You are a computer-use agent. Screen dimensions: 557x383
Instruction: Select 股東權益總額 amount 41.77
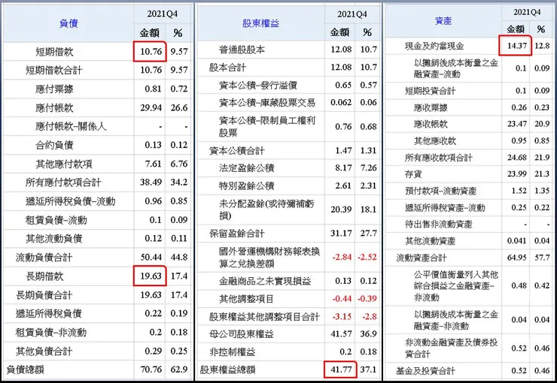click(341, 369)
